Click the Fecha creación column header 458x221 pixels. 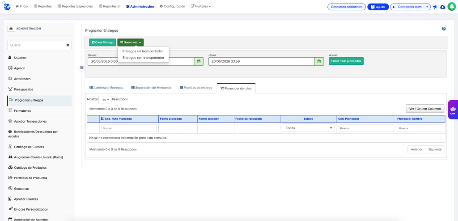(216, 119)
